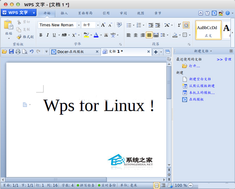Image resolution: width=235 pixels, height=189 pixels.
Task: Click 在线模板 link
Action: point(196,99)
